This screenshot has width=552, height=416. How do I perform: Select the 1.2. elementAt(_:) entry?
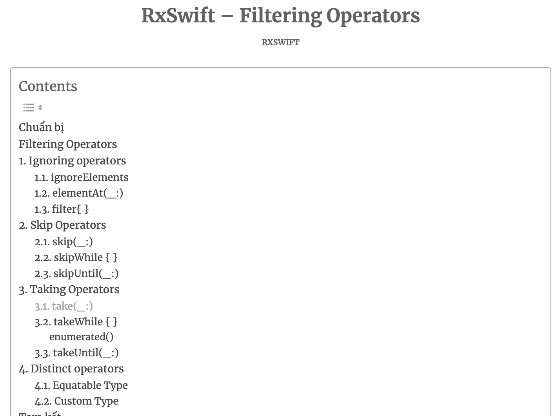(78, 193)
